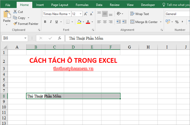Image resolution: width=190 pixels, height=125 pixels.
Task: Increase the cell indent
Action: click(124, 22)
